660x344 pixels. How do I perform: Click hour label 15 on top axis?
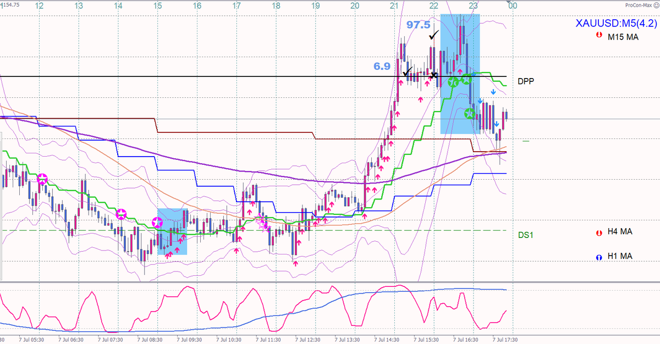pyautogui.click(x=158, y=5)
